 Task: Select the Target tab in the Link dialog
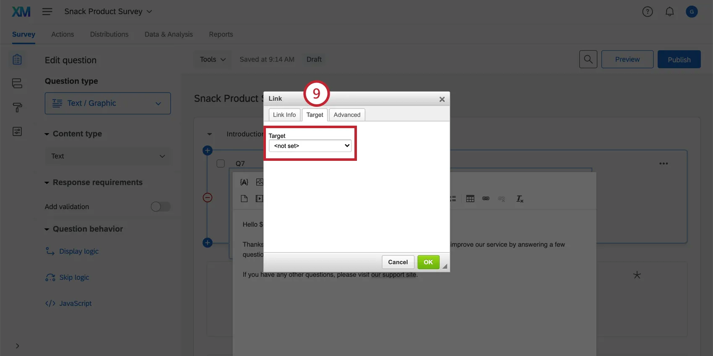[315, 115]
